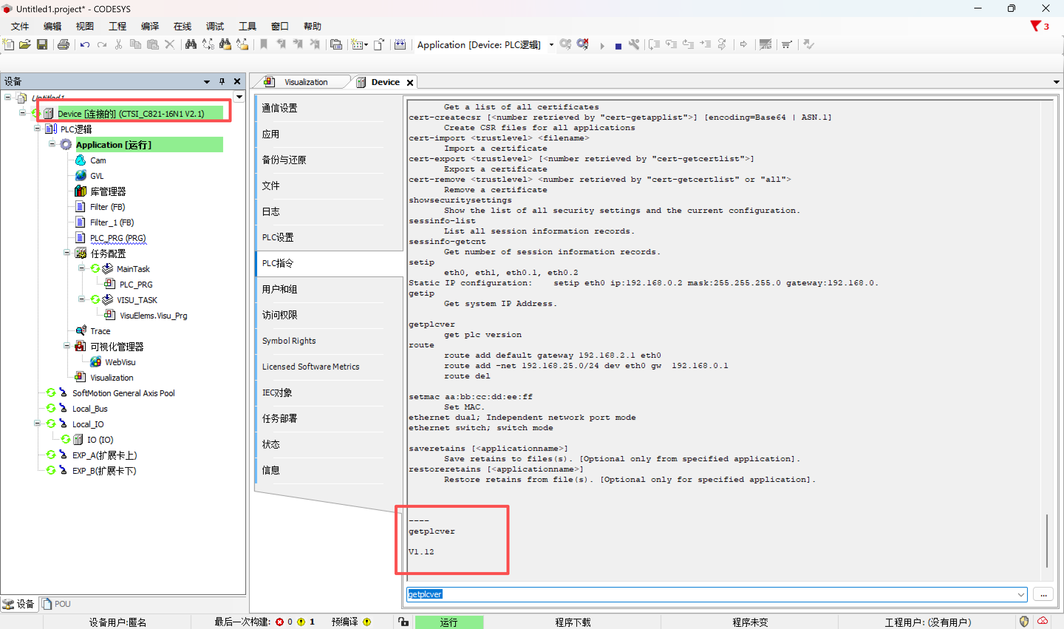1064x629 pixels.
Task: Click the red filter notification icon
Action: [x=1035, y=26]
